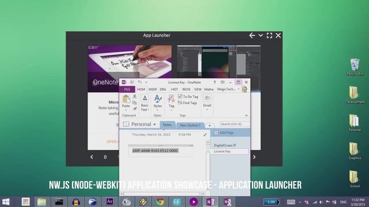Open After Effects from the taskbar

[110, 202]
